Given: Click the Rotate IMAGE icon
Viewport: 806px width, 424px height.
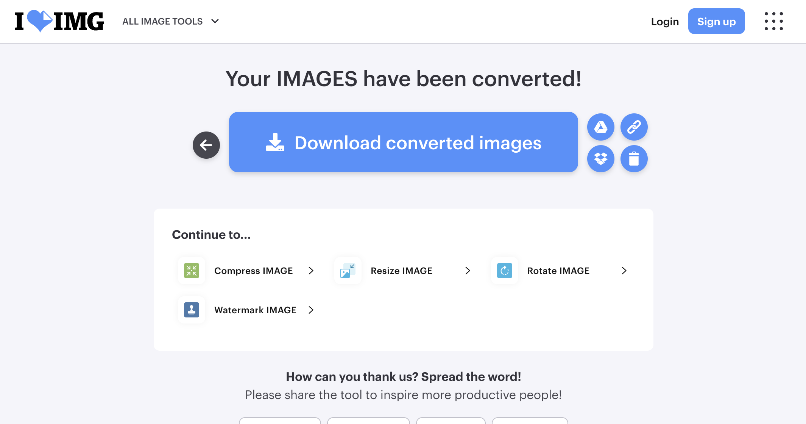Looking at the screenshot, I should (504, 271).
